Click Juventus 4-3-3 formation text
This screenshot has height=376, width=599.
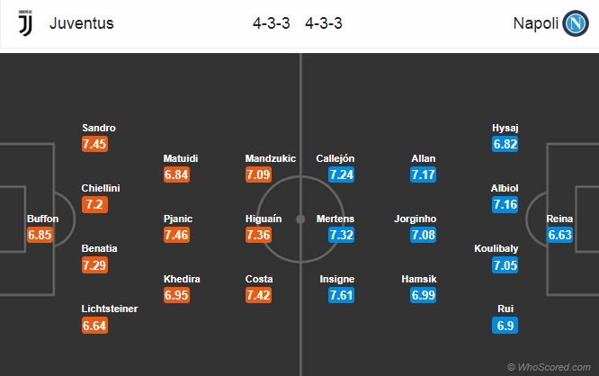tap(272, 23)
